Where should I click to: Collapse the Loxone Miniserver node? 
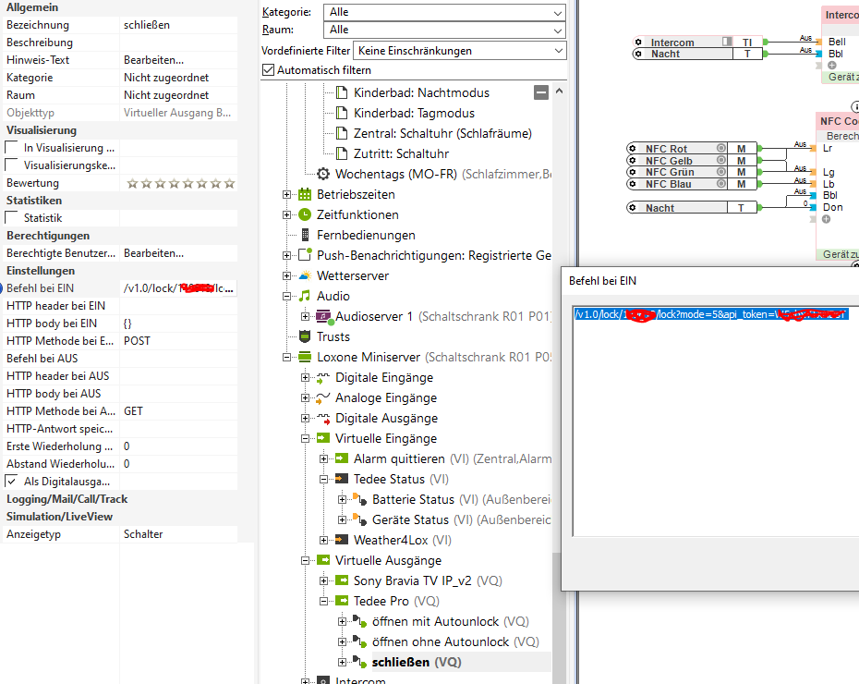[x=286, y=358]
